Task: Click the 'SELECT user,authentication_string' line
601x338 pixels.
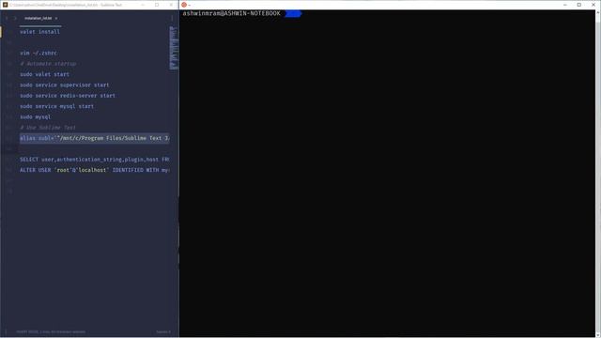Action: [x=95, y=160]
